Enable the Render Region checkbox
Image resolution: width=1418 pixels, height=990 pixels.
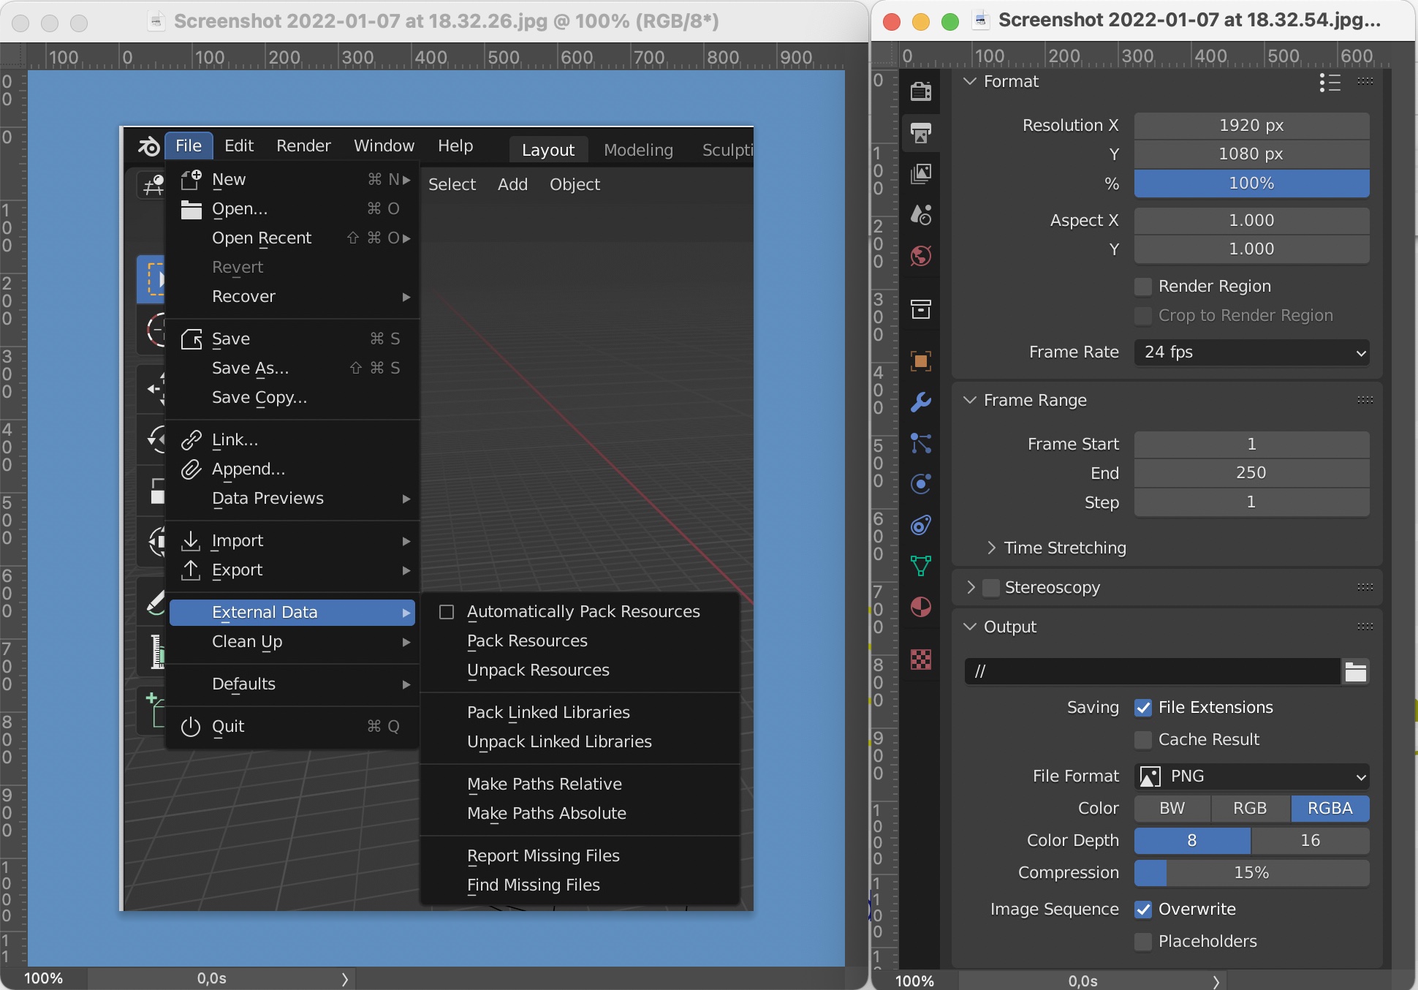pyautogui.click(x=1143, y=287)
